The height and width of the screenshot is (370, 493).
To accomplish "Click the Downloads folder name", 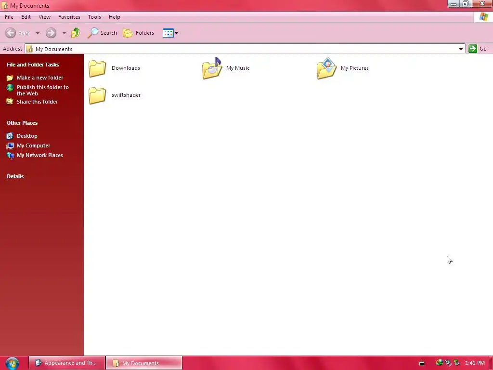I will click(126, 68).
